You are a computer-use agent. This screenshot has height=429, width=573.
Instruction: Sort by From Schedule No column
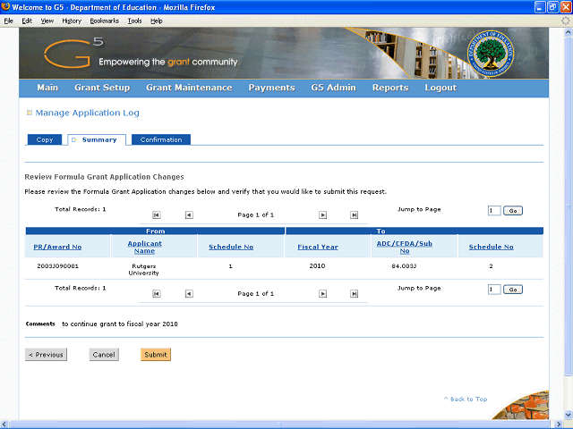point(231,247)
